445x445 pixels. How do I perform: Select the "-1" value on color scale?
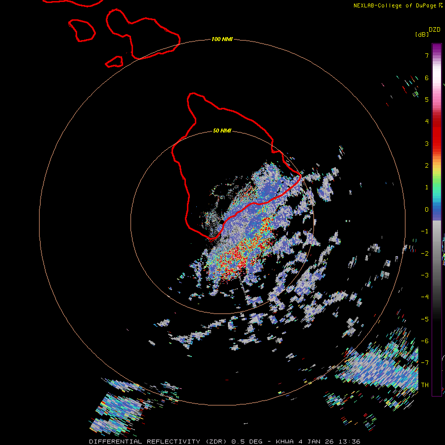425,231
